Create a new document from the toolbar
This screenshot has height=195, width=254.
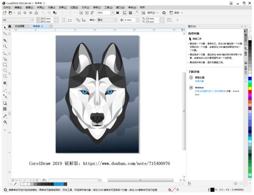pos(5,13)
